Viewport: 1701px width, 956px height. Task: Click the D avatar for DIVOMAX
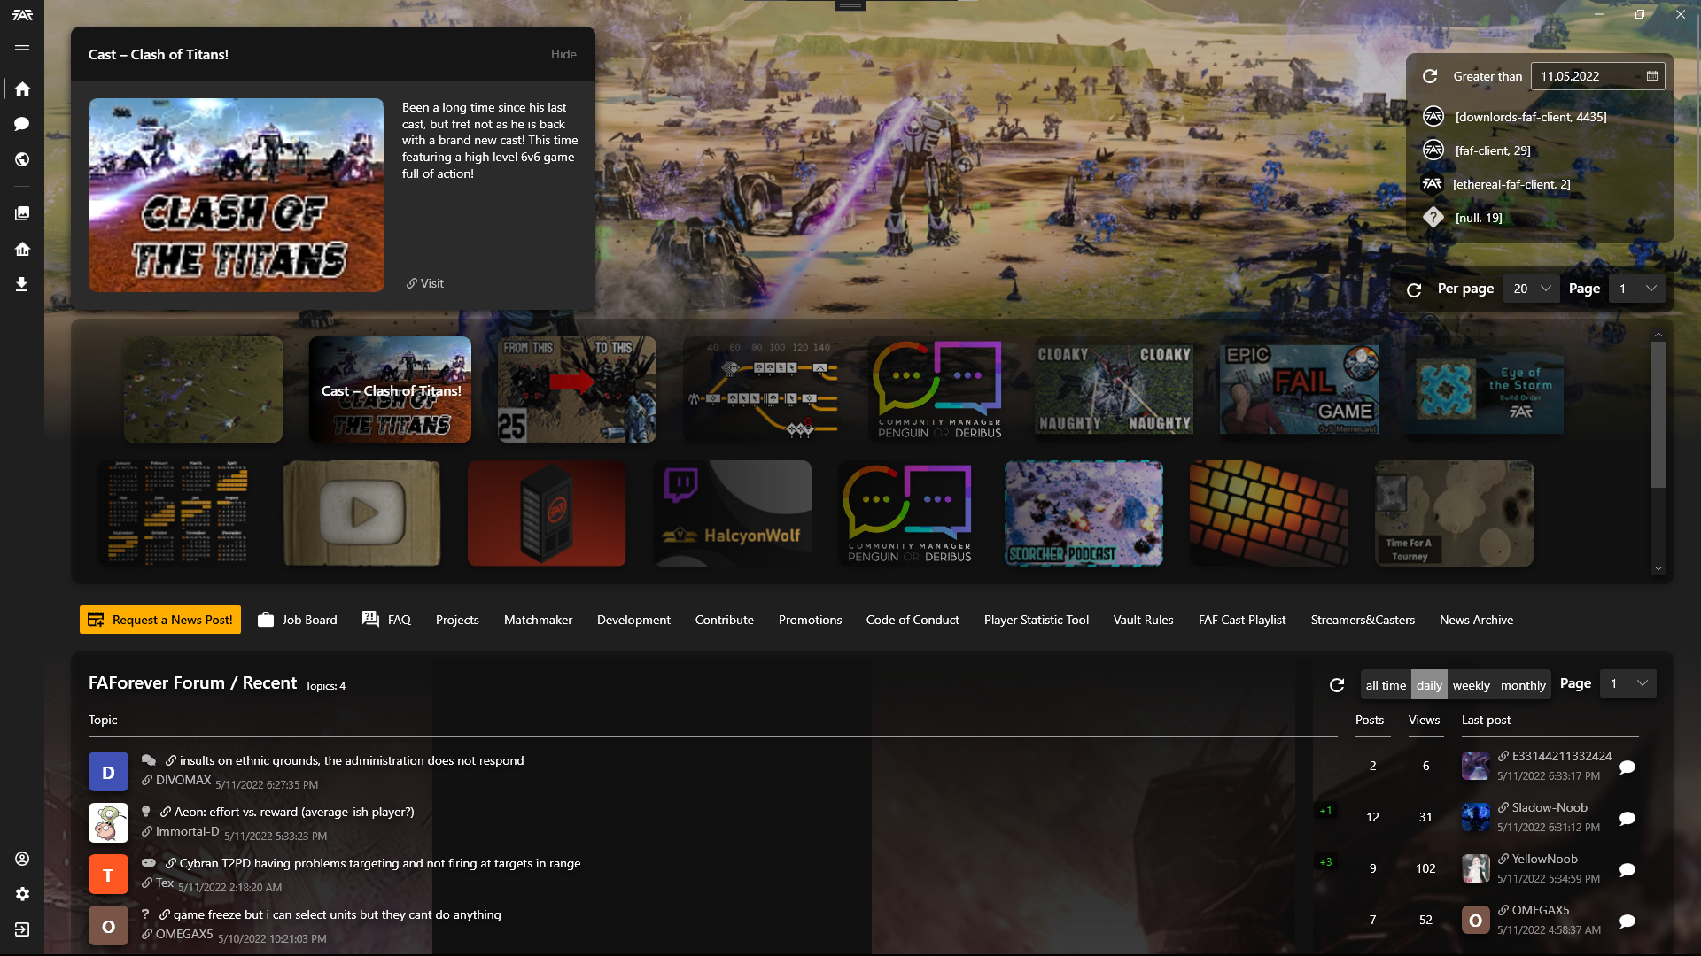(x=108, y=772)
